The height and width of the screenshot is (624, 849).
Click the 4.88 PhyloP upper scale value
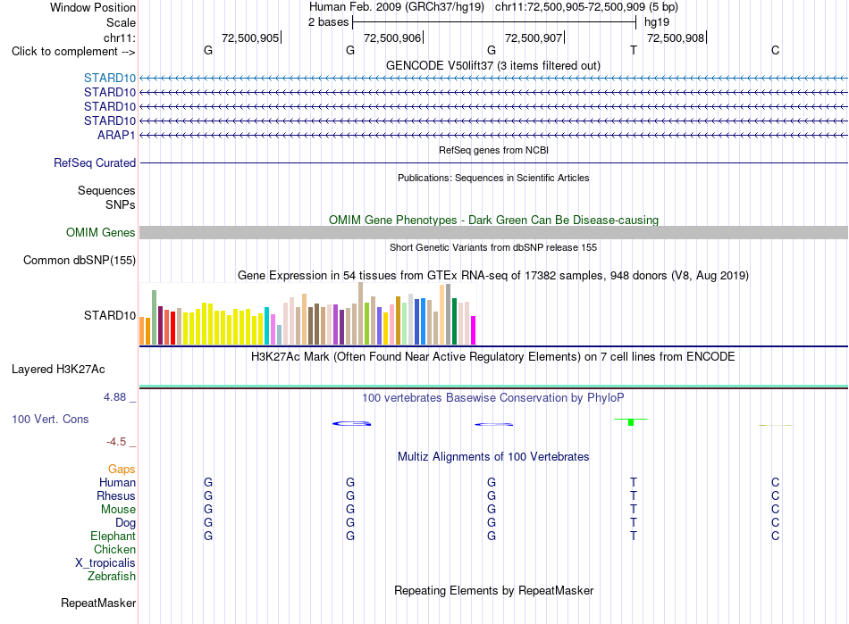(114, 397)
